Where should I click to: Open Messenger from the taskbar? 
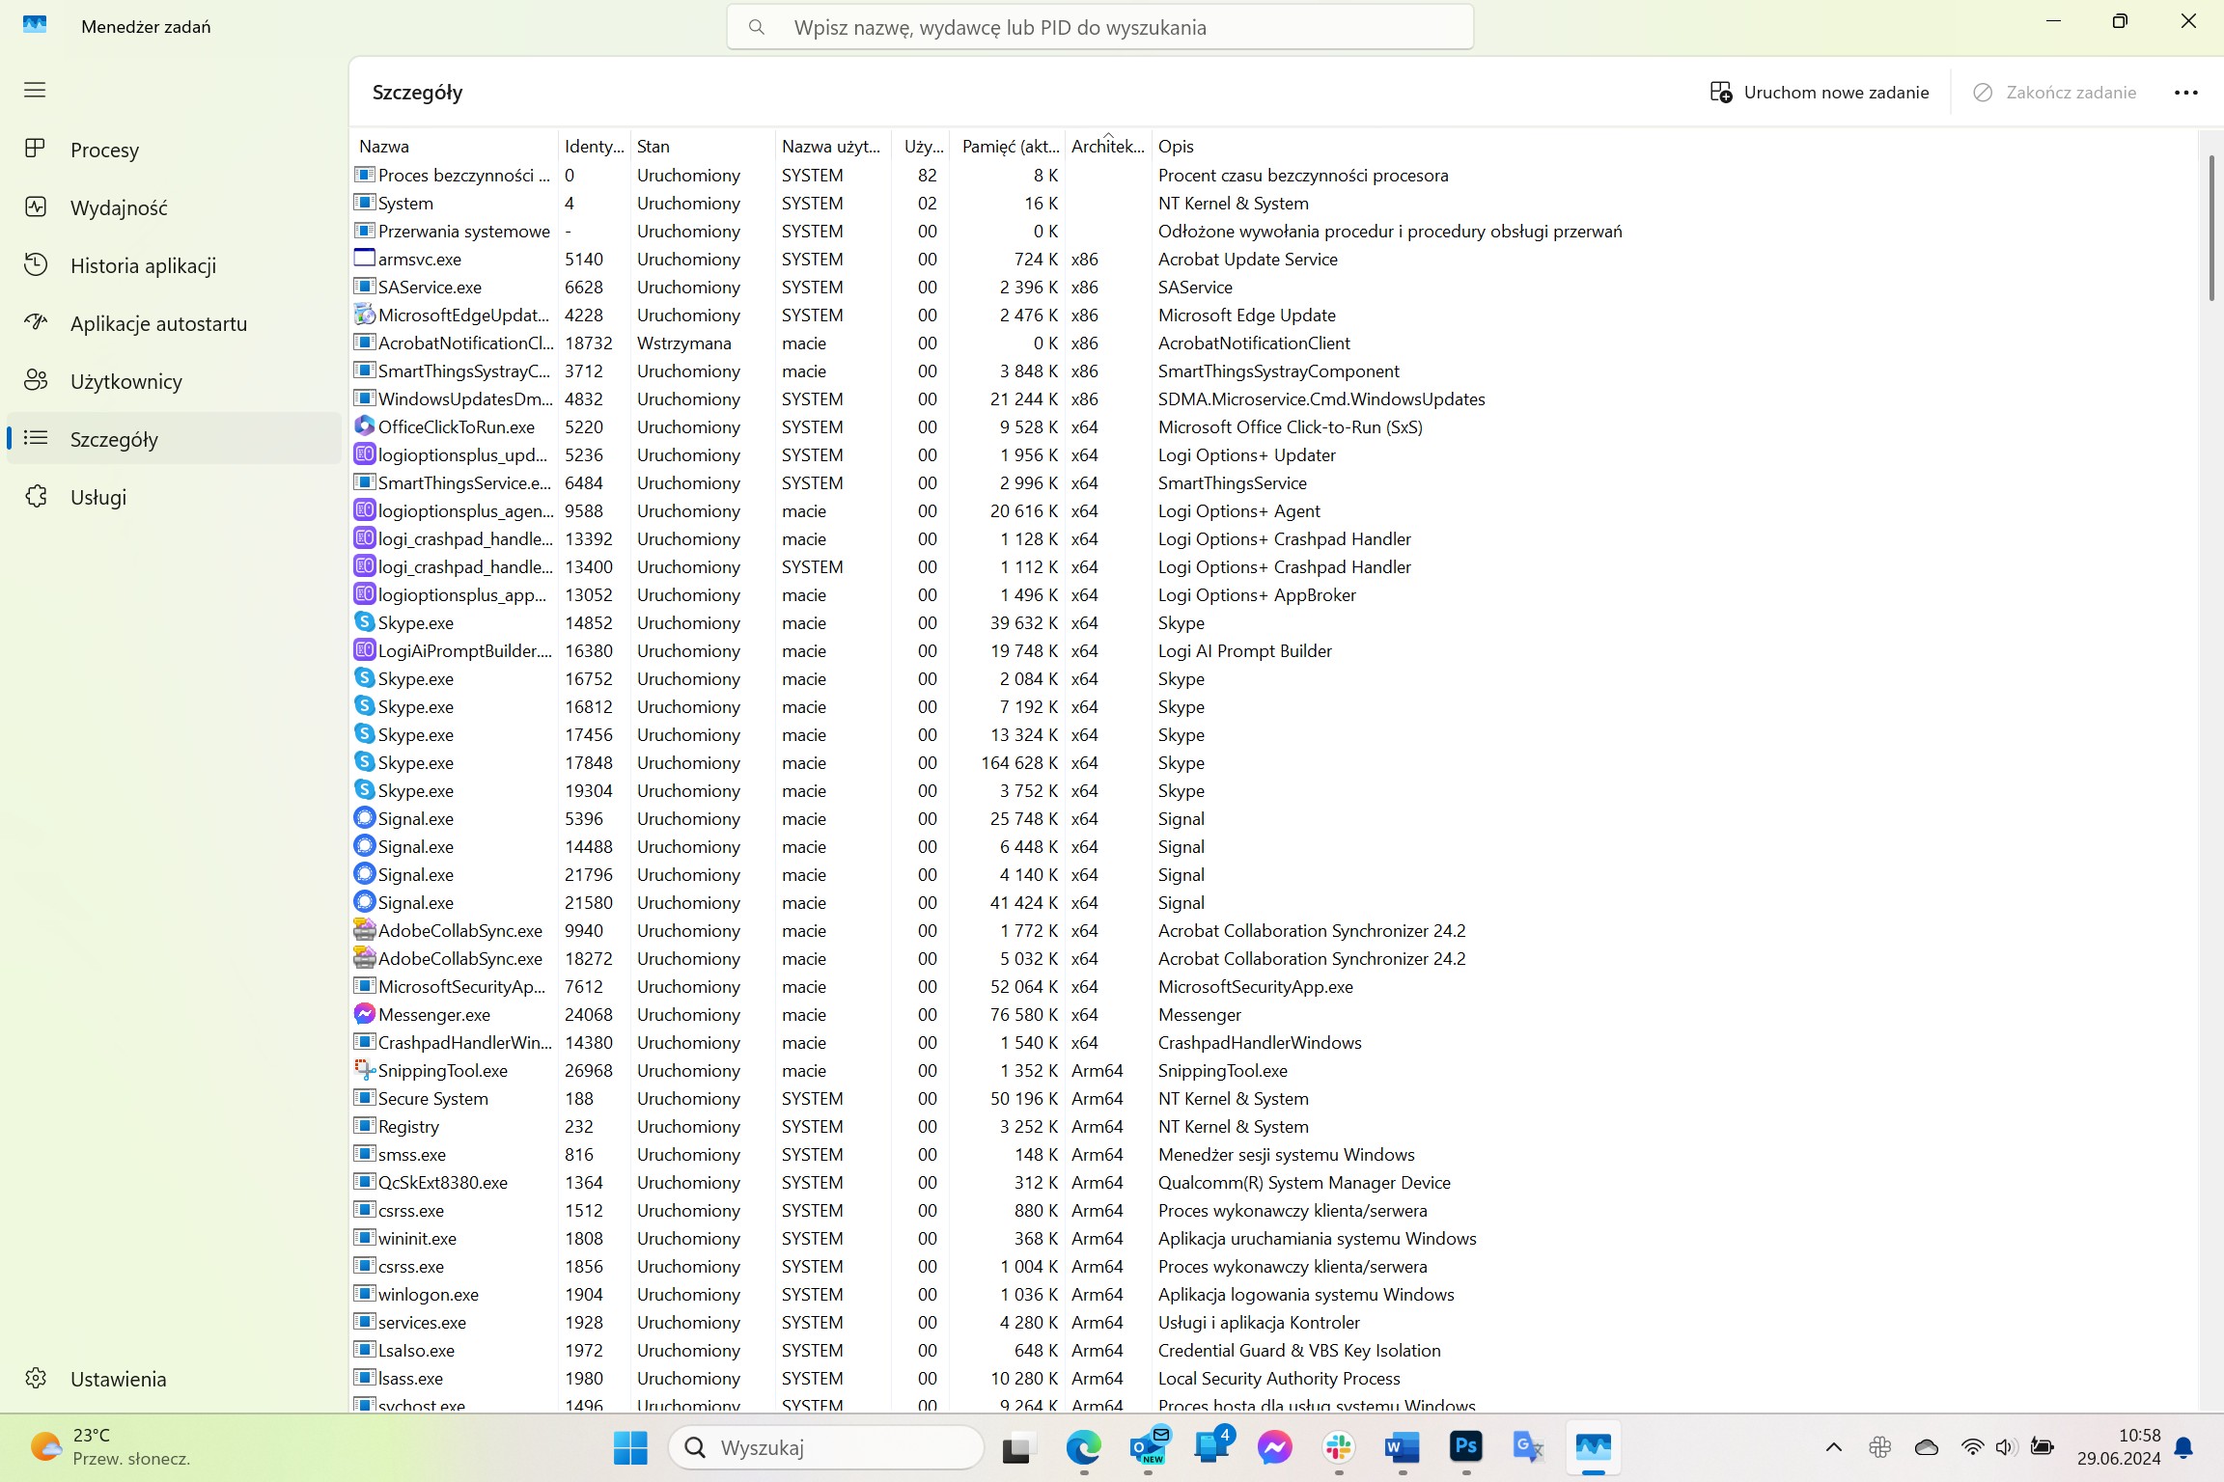(x=1275, y=1447)
